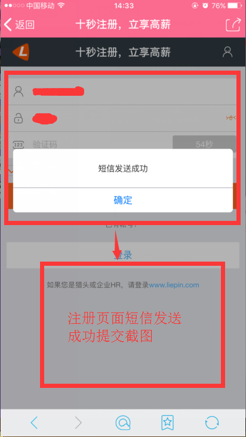Tap the refresh icon in bottom toolbar
Viewport: 246px width, 437px height.
pos(212,423)
